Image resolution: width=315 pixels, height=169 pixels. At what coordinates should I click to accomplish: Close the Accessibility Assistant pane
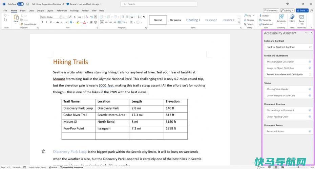point(312,33)
